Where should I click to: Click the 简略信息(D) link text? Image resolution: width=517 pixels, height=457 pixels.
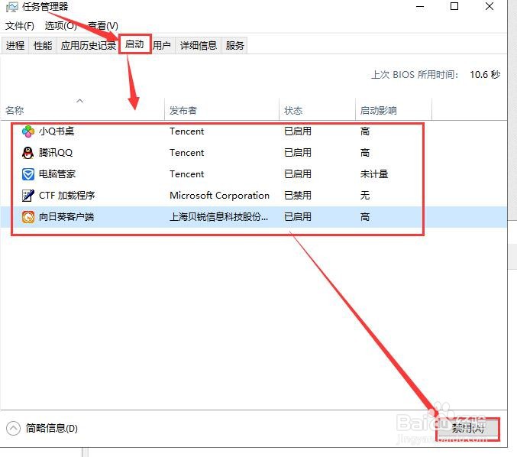coord(52,428)
